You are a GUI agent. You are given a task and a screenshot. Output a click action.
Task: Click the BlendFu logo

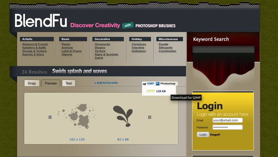41,21
